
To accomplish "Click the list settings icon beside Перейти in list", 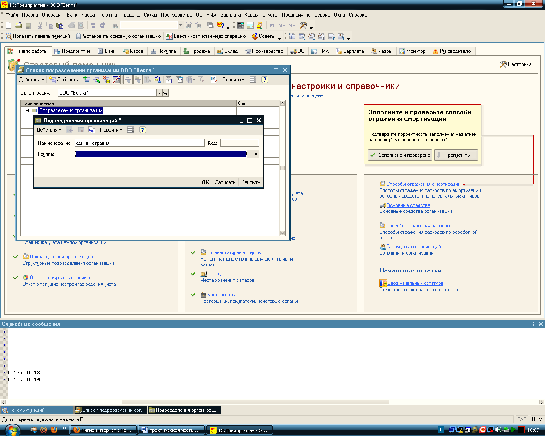I will coord(253,80).
